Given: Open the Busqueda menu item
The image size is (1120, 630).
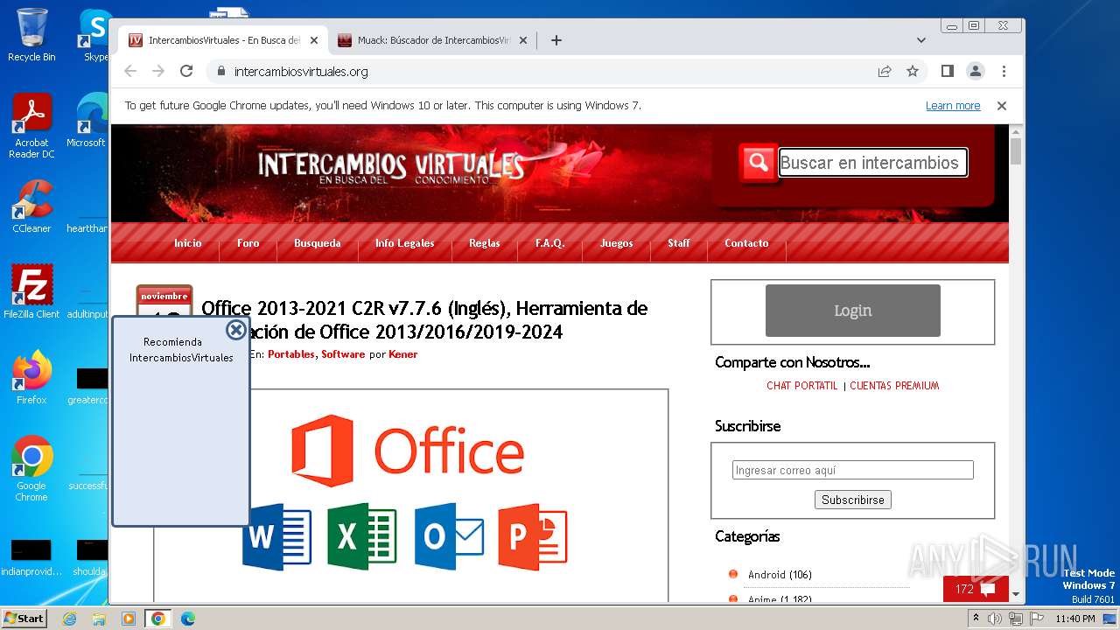Looking at the screenshot, I should point(317,243).
